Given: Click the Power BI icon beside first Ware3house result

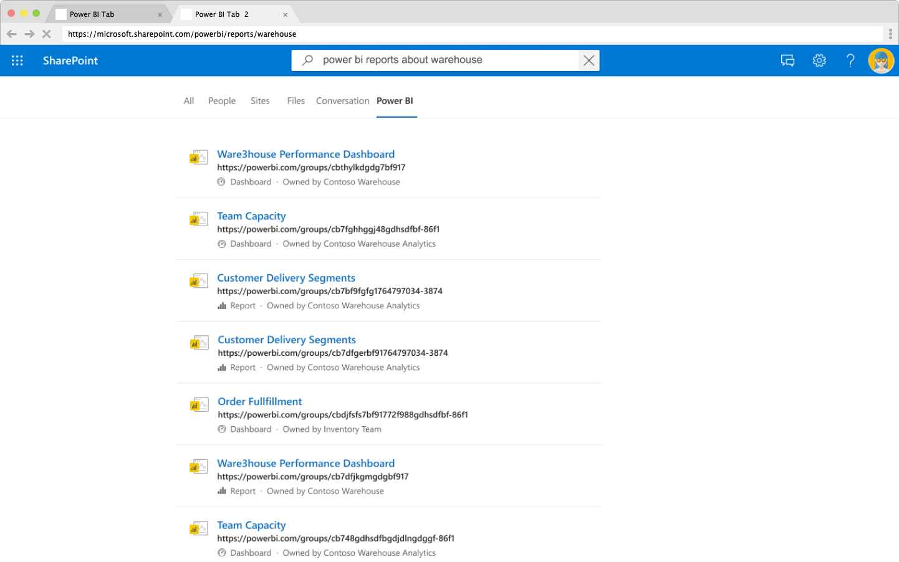Looking at the screenshot, I should (x=199, y=157).
